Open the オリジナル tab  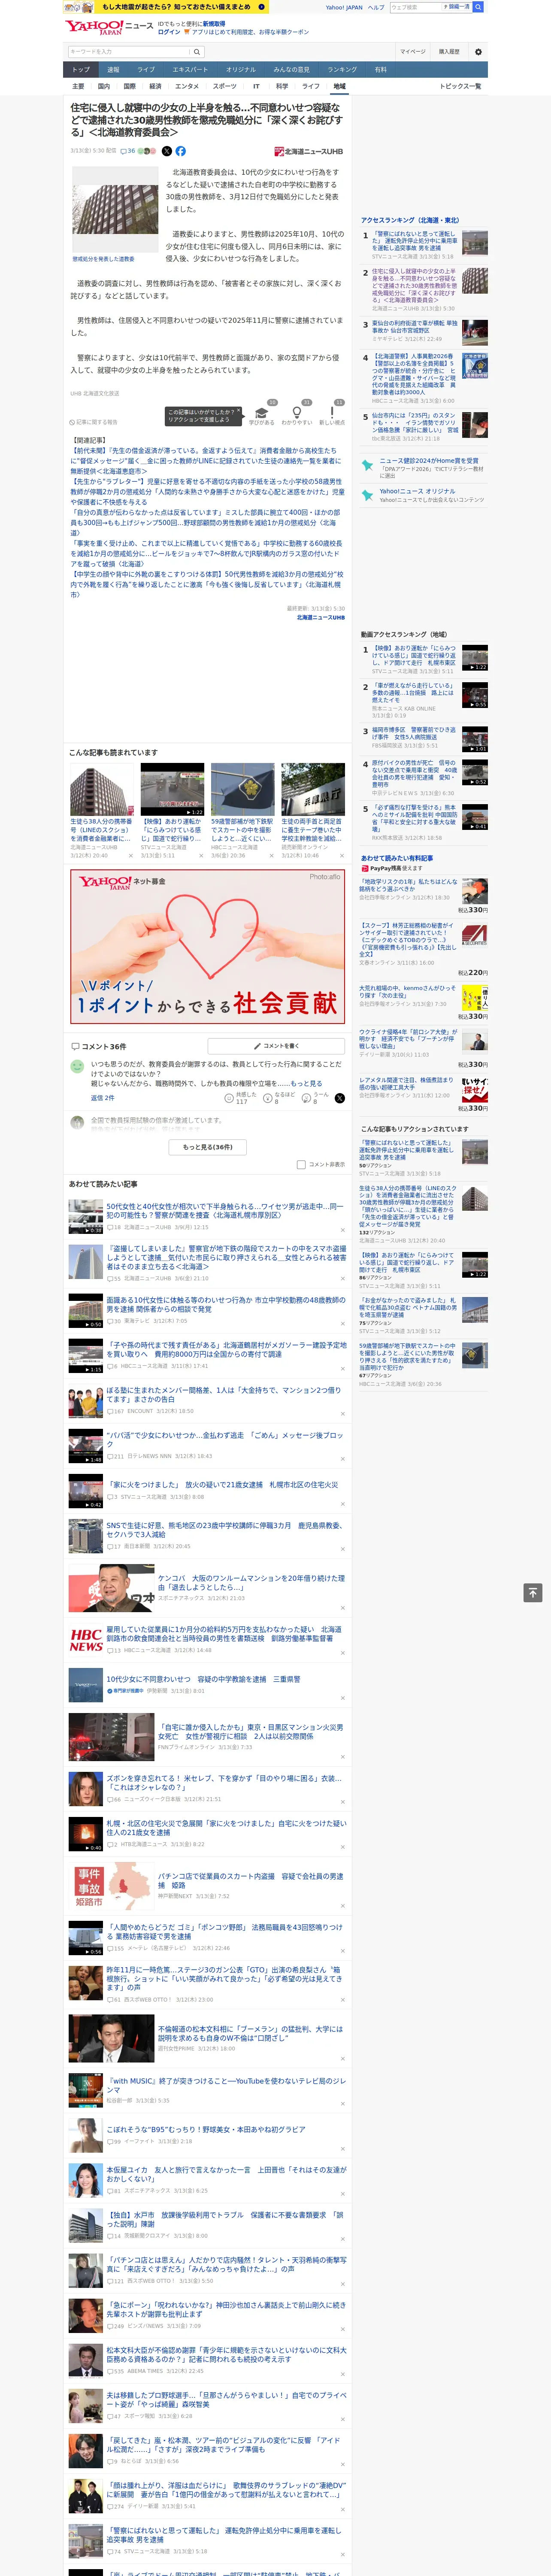(x=241, y=70)
